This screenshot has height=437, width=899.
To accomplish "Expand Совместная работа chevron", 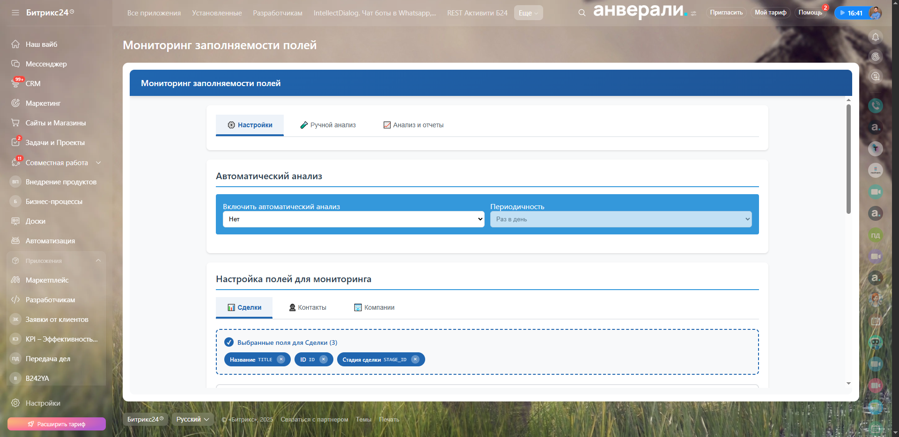I will pos(98,163).
